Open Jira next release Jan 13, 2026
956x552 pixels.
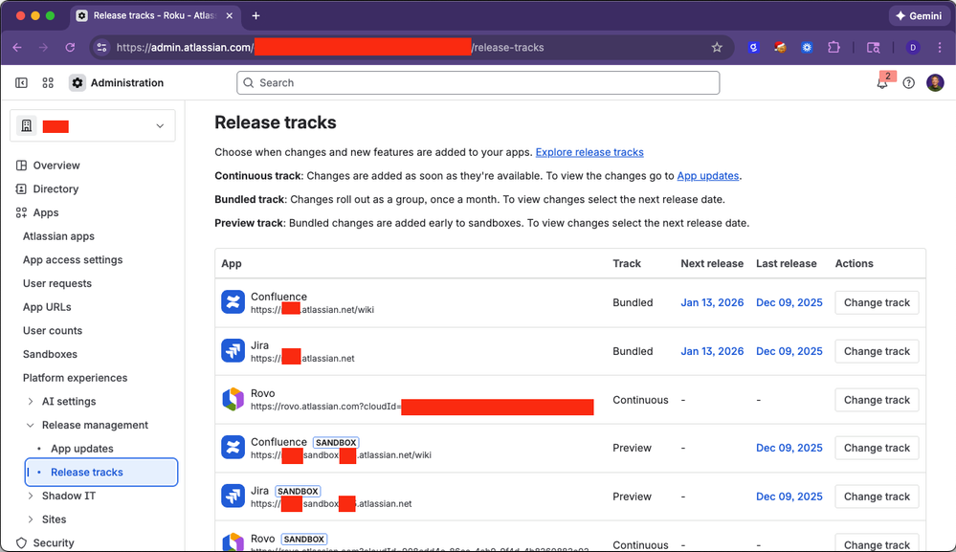pos(712,351)
